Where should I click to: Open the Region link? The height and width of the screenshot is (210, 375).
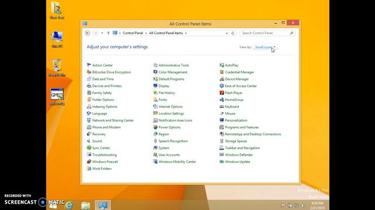pyautogui.click(x=163, y=134)
